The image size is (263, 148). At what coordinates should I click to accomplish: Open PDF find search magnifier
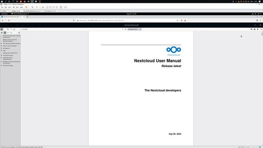click(x=8, y=29)
